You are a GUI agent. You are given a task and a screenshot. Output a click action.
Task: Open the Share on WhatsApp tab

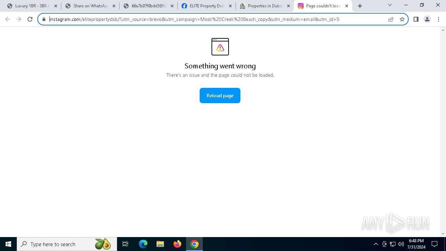tap(90, 6)
